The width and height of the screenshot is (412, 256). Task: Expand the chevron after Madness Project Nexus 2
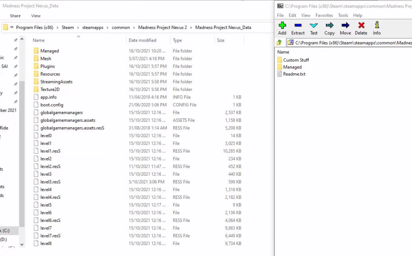[191, 28]
